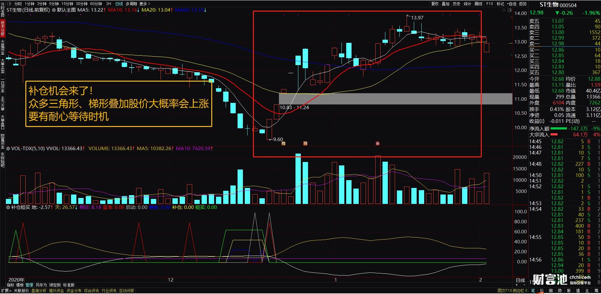Viewport: 601px width, 294px height.
Task: Click the 日线 label near the time axis
Action: click(520, 280)
